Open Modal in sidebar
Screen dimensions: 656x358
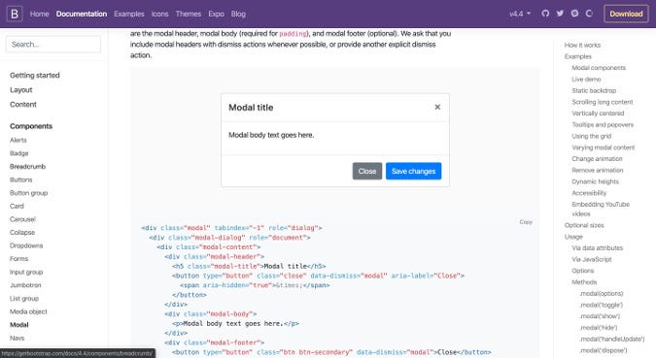[19, 325]
